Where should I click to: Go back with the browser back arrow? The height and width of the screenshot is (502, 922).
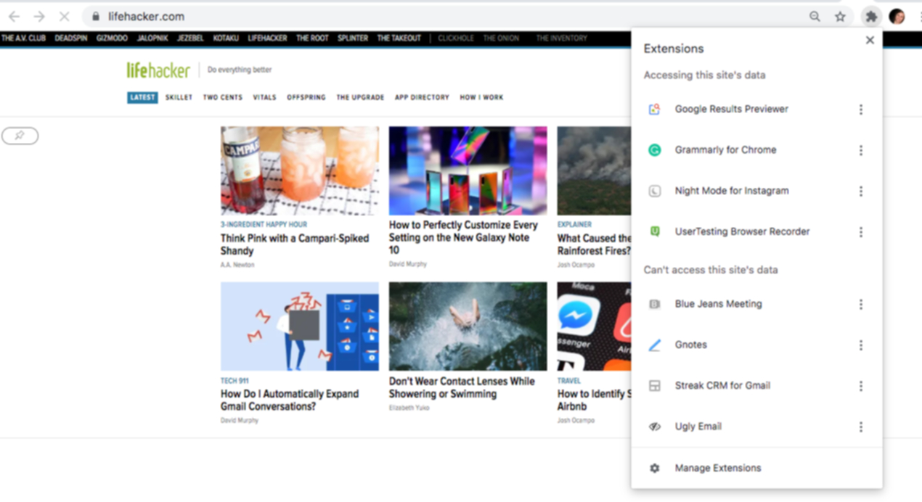[15, 17]
